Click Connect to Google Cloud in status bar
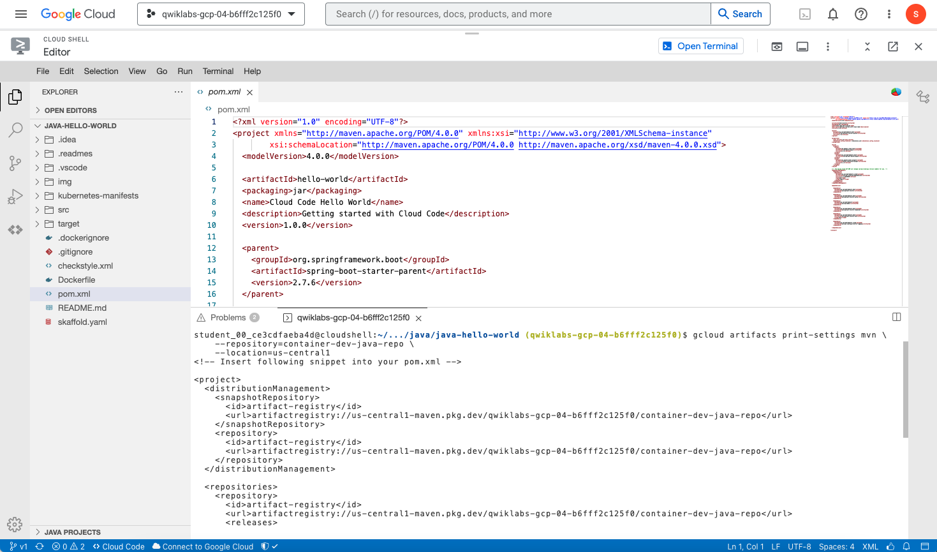 (x=203, y=547)
